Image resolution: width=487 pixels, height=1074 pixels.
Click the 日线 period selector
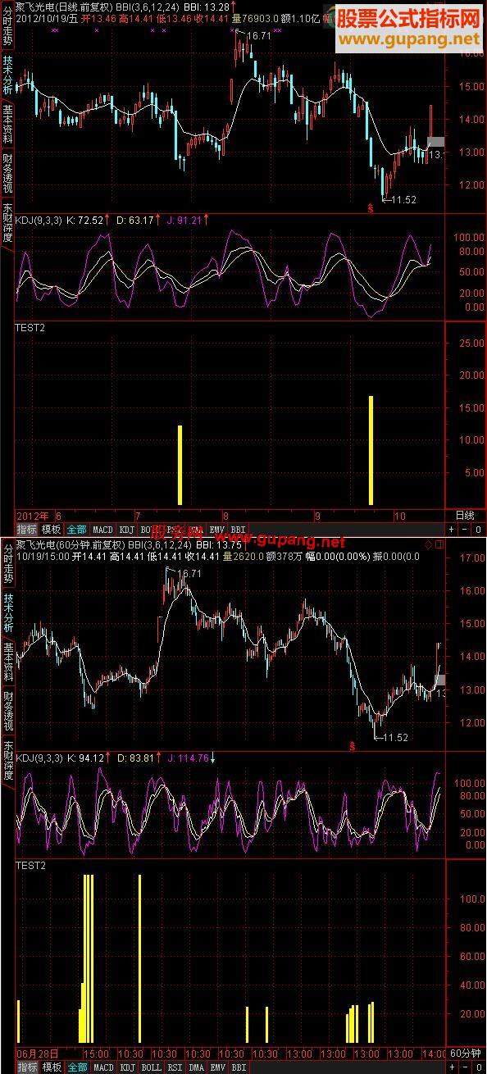tap(464, 516)
